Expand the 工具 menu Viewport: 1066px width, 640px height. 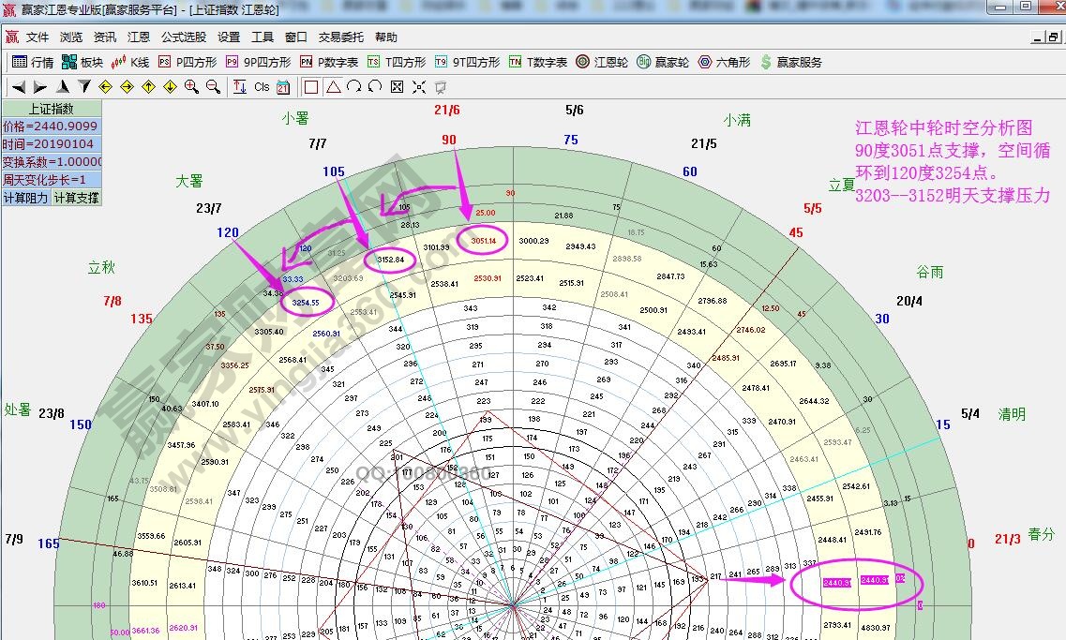click(263, 37)
